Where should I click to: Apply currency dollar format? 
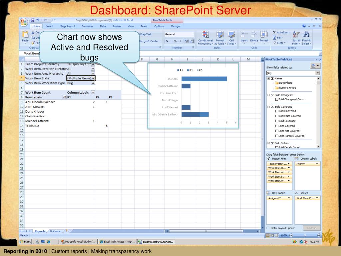pyautogui.click(x=167, y=41)
